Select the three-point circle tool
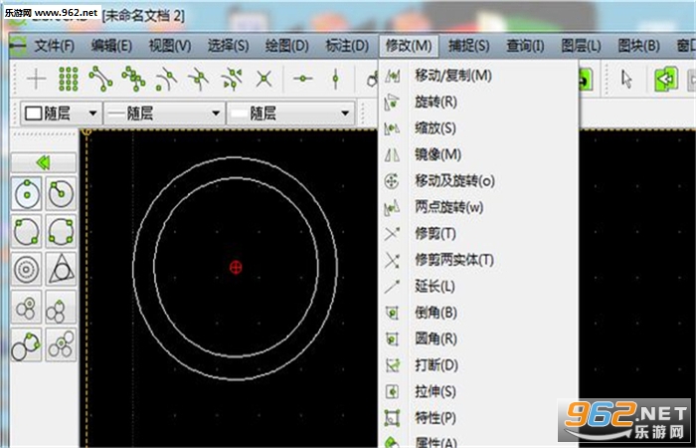 click(x=61, y=231)
